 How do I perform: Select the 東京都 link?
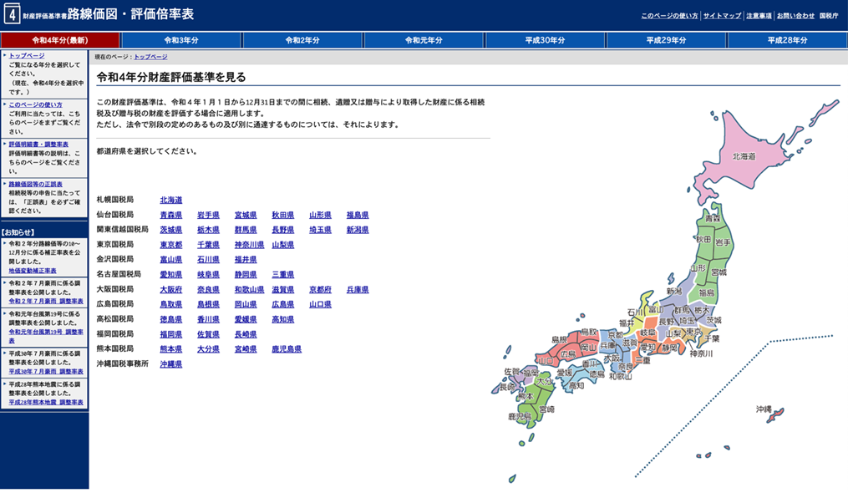point(171,245)
